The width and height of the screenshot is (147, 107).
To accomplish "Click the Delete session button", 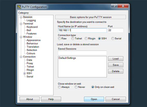I will (x=116, y=71).
